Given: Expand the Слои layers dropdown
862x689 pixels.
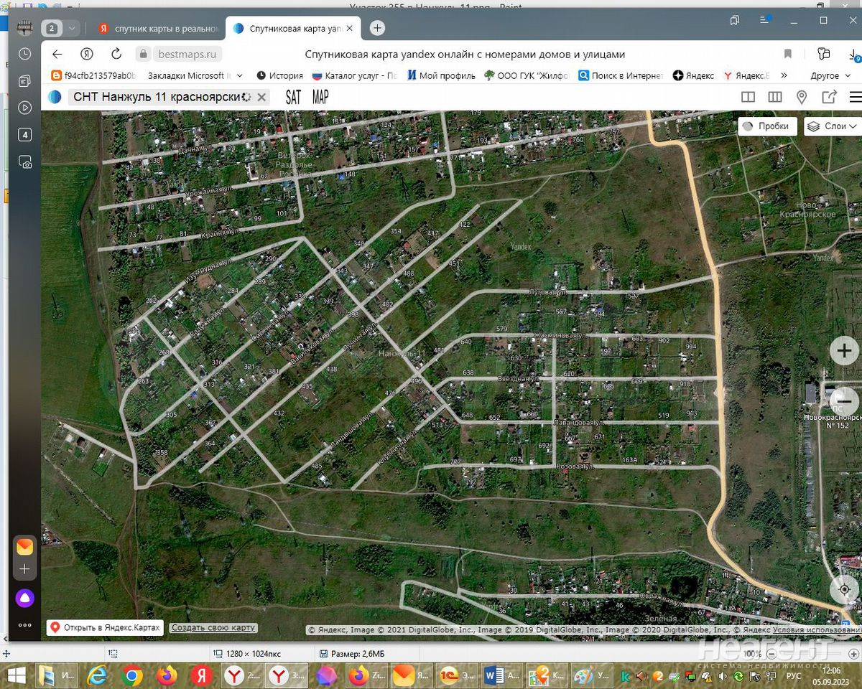Looking at the screenshot, I should click(x=832, y=126).
